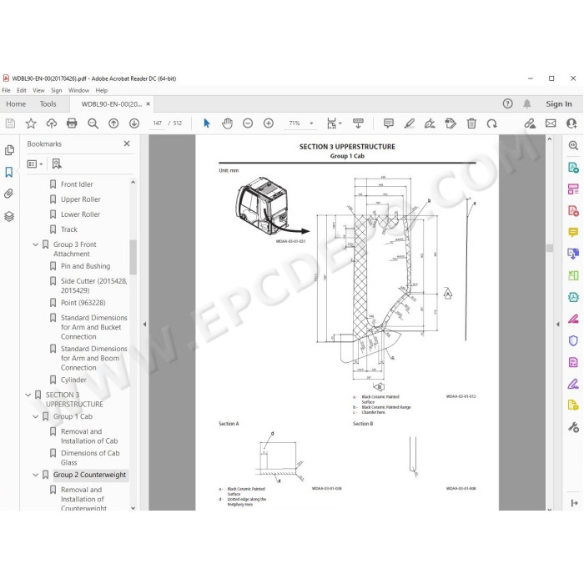Image resolution: width=584 pixels, height=584 pixels.
Task: Open page thumbnails panel
Action: [x=9, y=150]
